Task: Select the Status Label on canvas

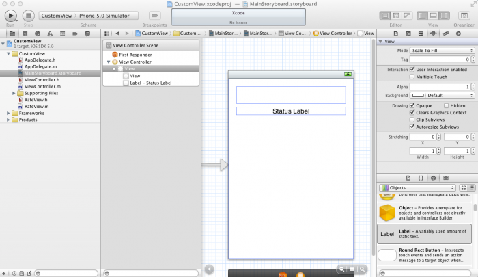Action: click(291, 111)
